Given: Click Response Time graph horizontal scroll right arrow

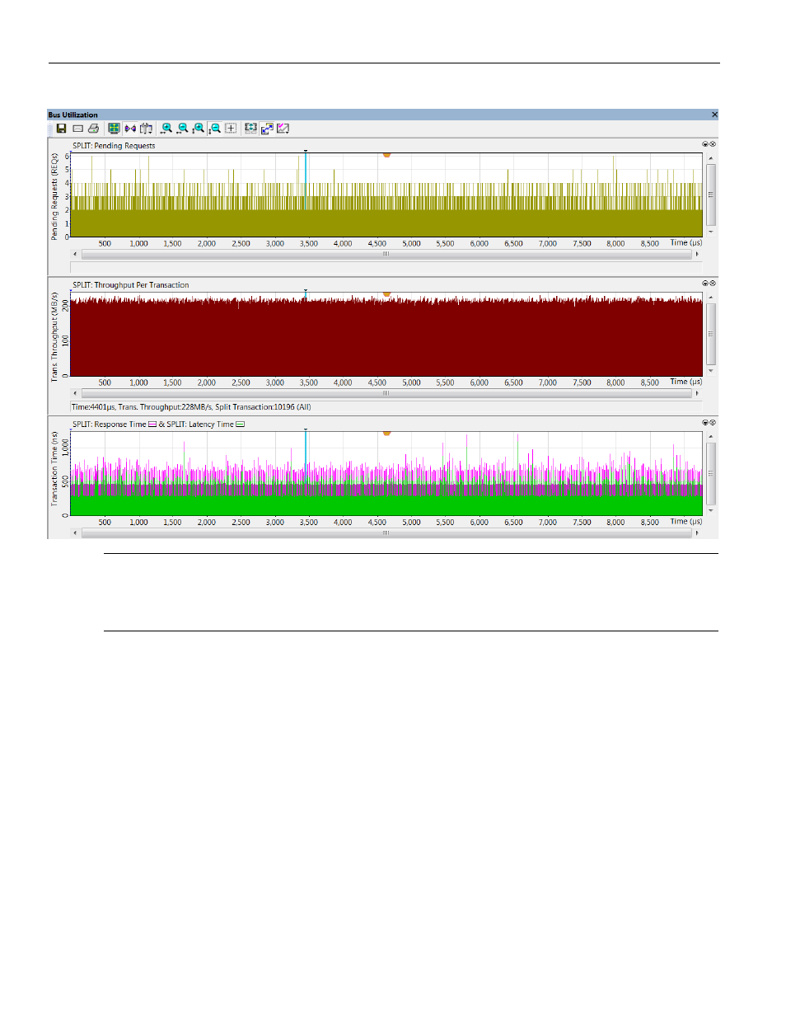Looking at the screenshot, I should coord(697,532).
